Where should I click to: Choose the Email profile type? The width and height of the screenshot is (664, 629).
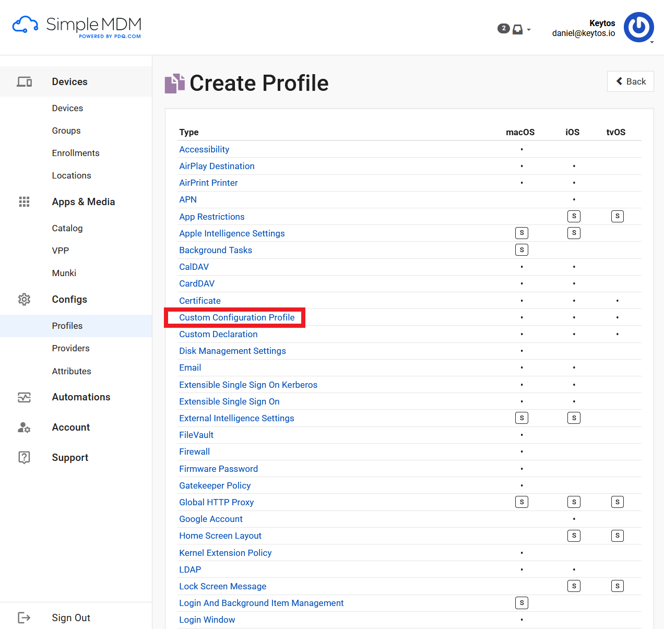(190, 367)
